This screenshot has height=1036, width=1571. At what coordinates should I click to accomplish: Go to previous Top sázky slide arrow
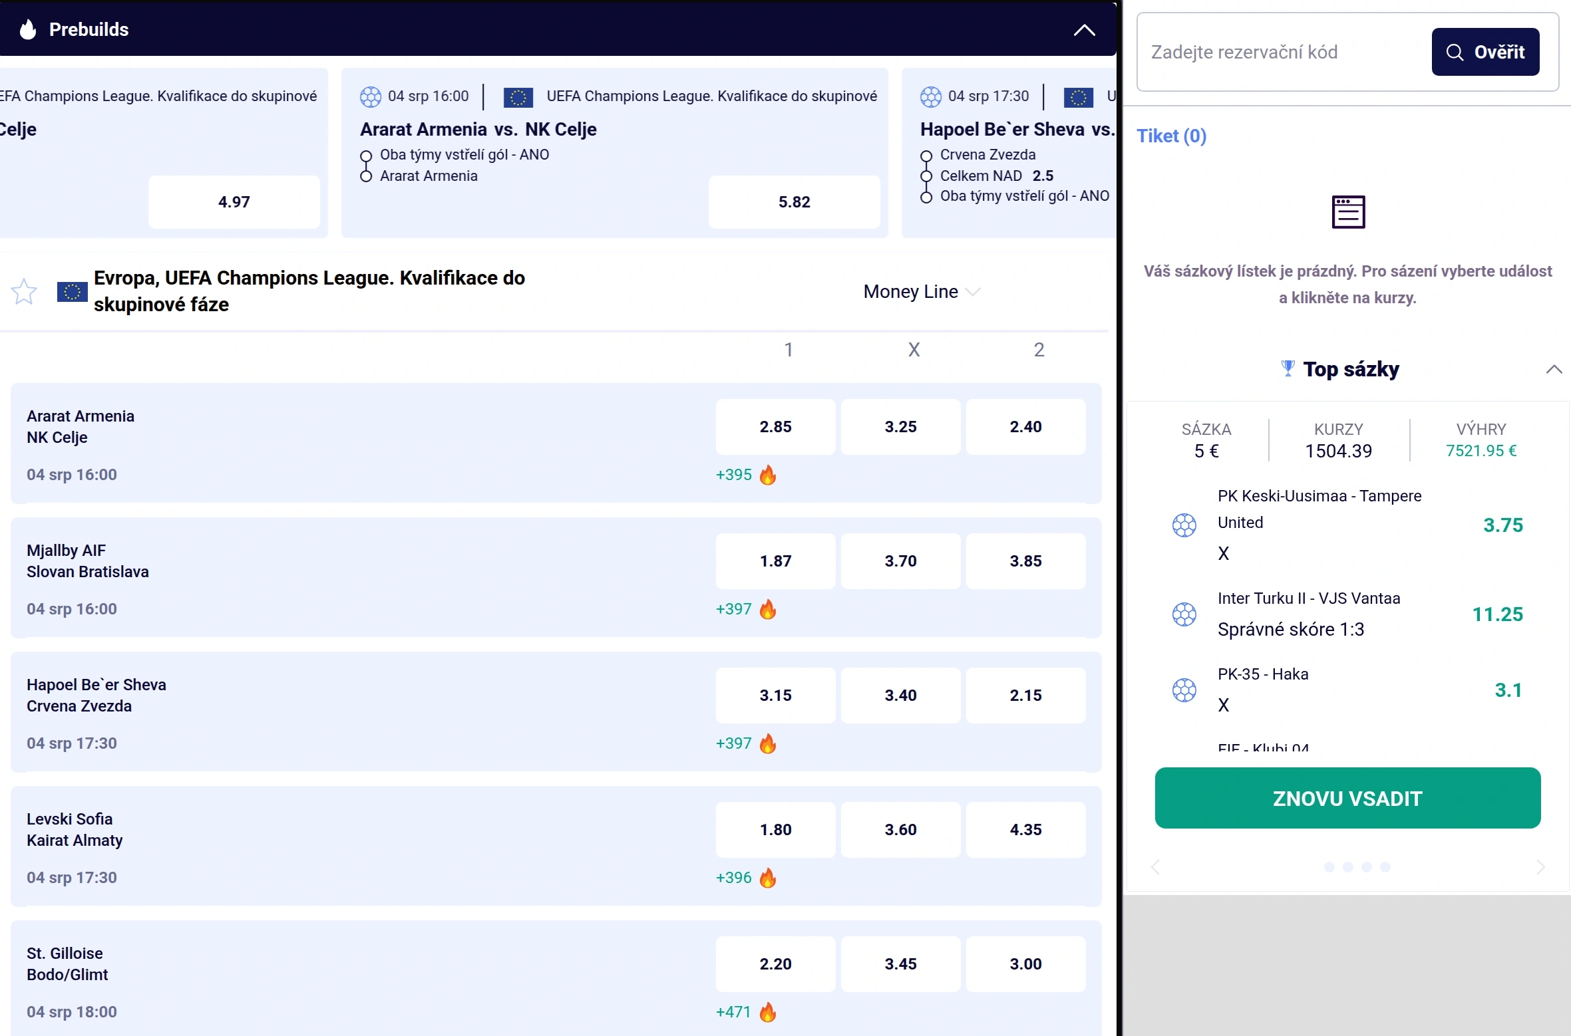(1156, 867)
